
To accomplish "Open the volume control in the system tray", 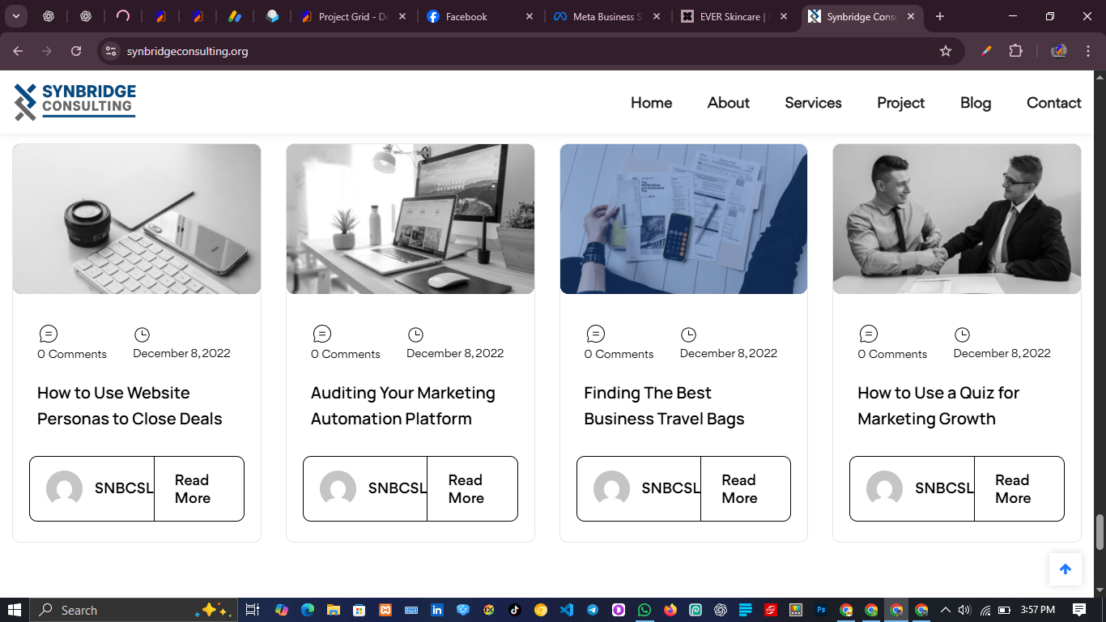I will tap(963, 610).
